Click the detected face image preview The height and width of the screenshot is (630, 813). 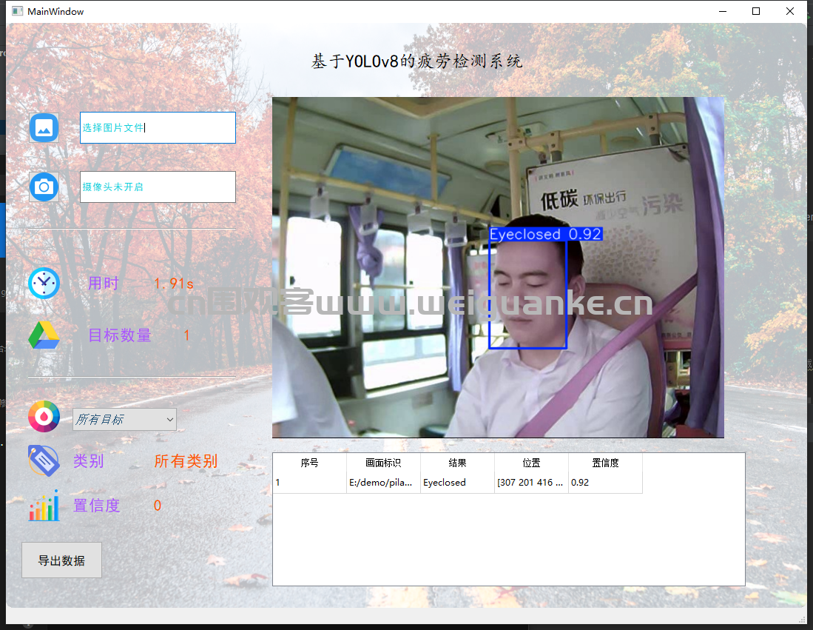(x=498, y=267)
